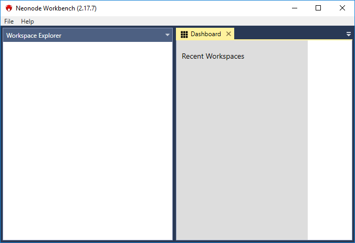Click the Neonode Workbench title bar text

pos(56,8)
